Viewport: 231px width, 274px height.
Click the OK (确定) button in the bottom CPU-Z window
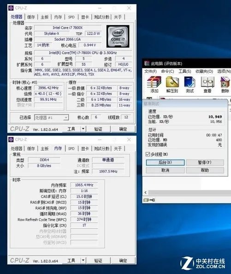(123, 260)
